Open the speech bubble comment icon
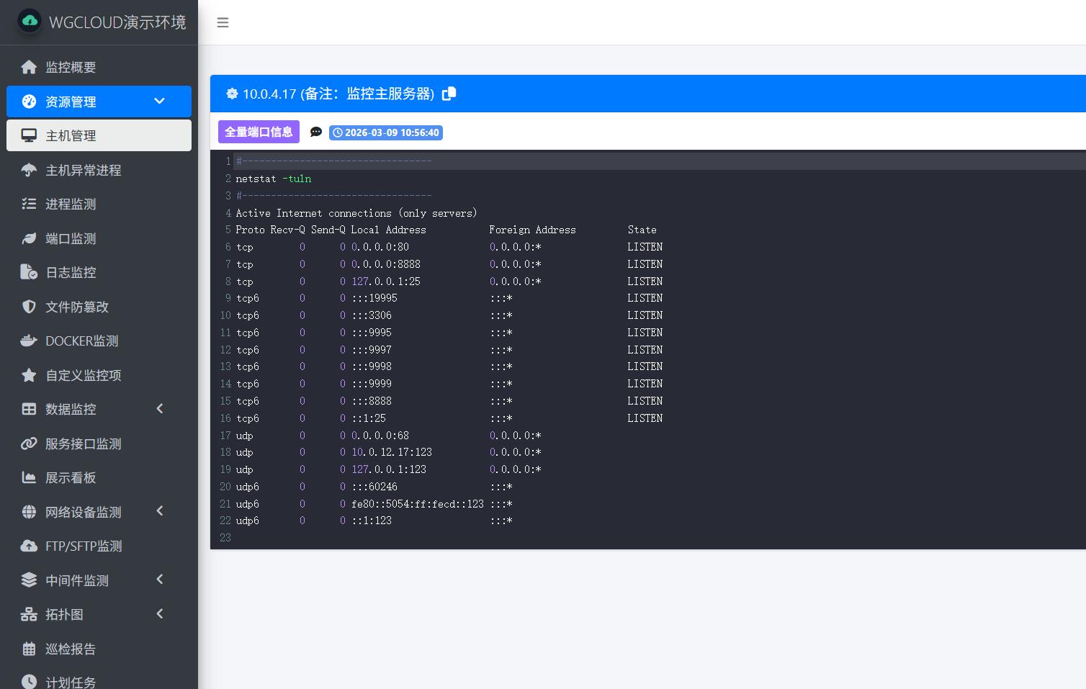Viewport: 1086px width, 689px height. [x=315, y=132]
